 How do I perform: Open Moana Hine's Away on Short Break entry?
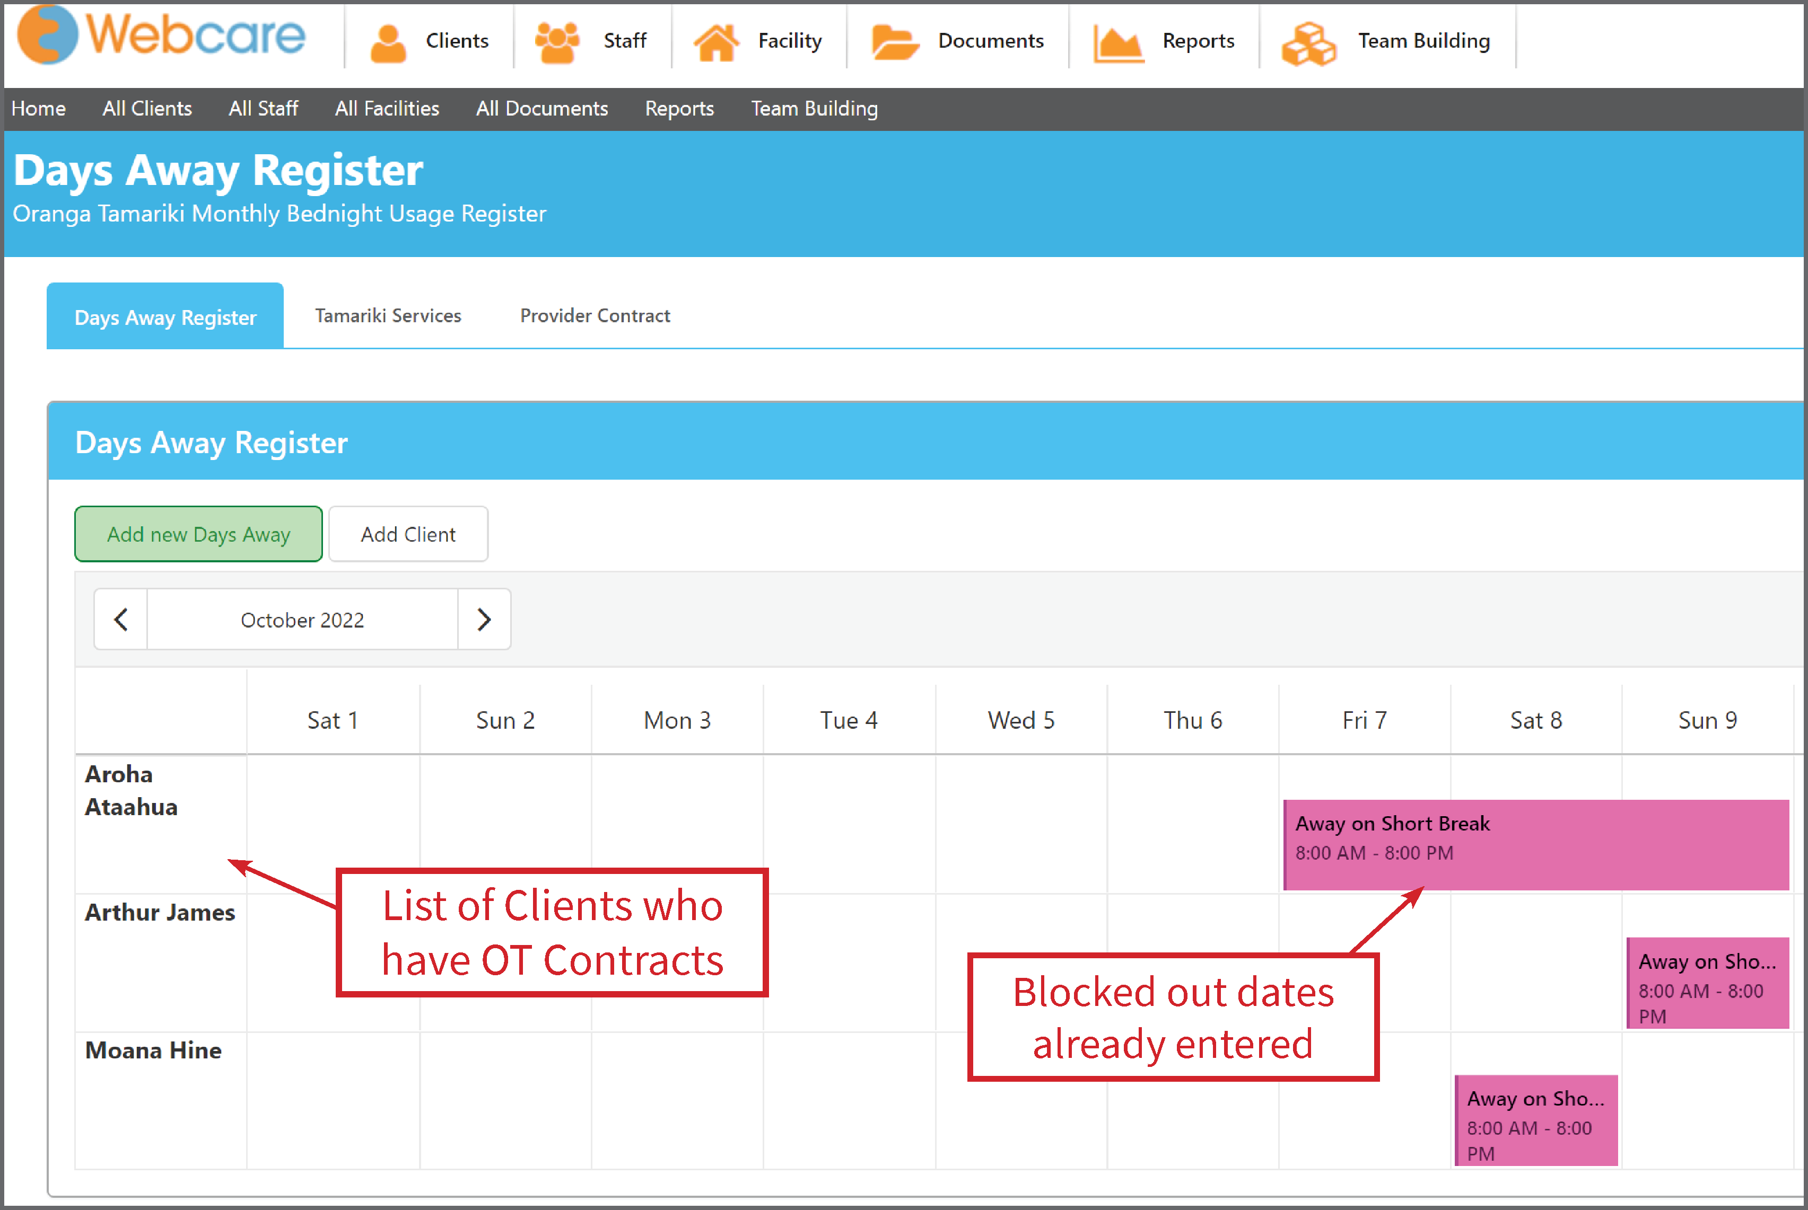[x=1535, y=1120]
